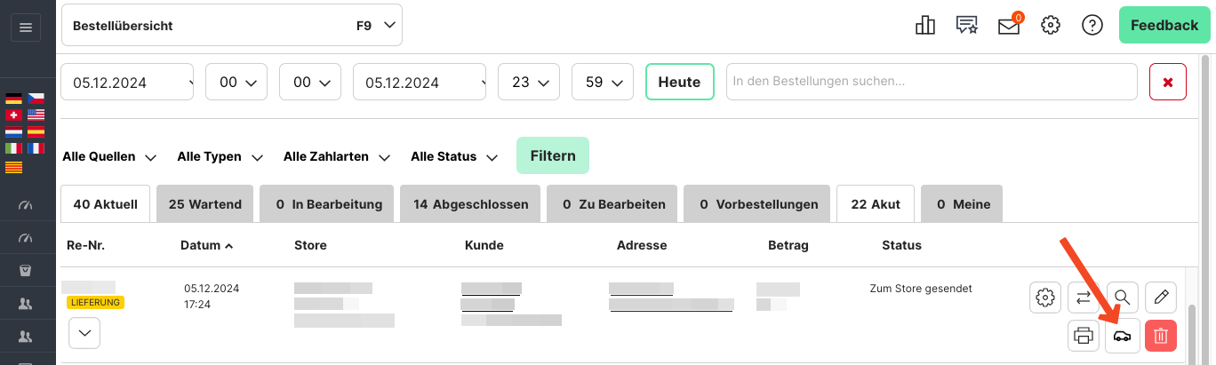The width and height of the screenshot is (1216, 365).
Task: Switch to the 14 Abgeschlossen tab
Action: pos(470,204)
